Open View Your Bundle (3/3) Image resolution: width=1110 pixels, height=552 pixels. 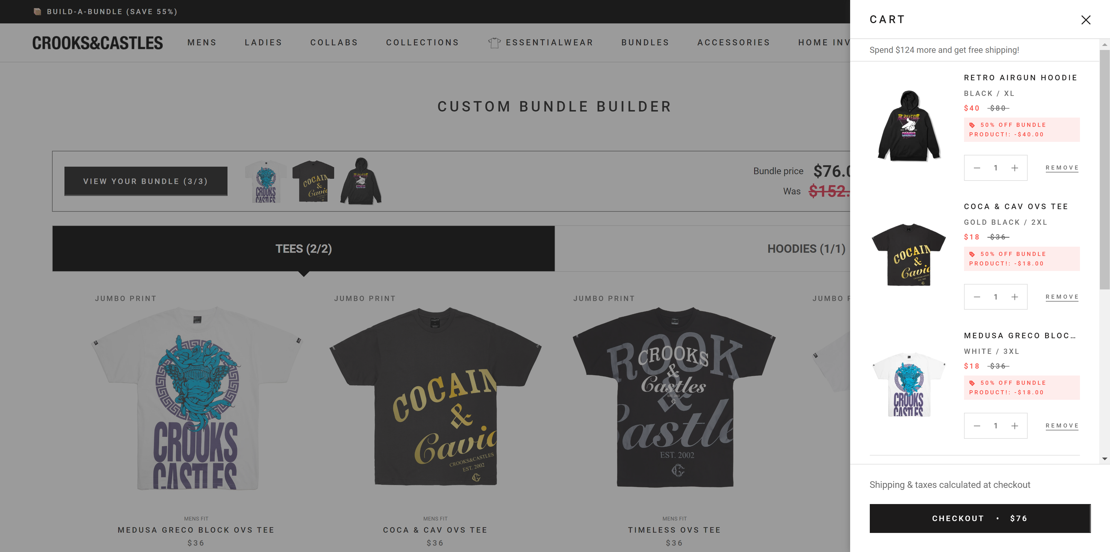pos(146,181)
